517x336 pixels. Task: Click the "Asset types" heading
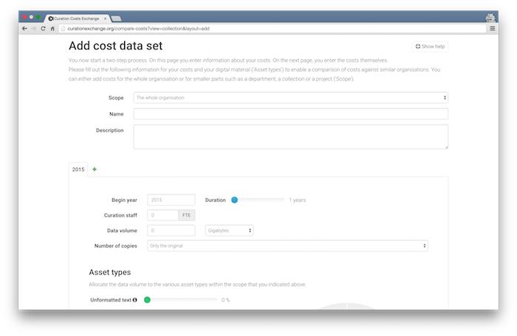(x=110, y=272)
